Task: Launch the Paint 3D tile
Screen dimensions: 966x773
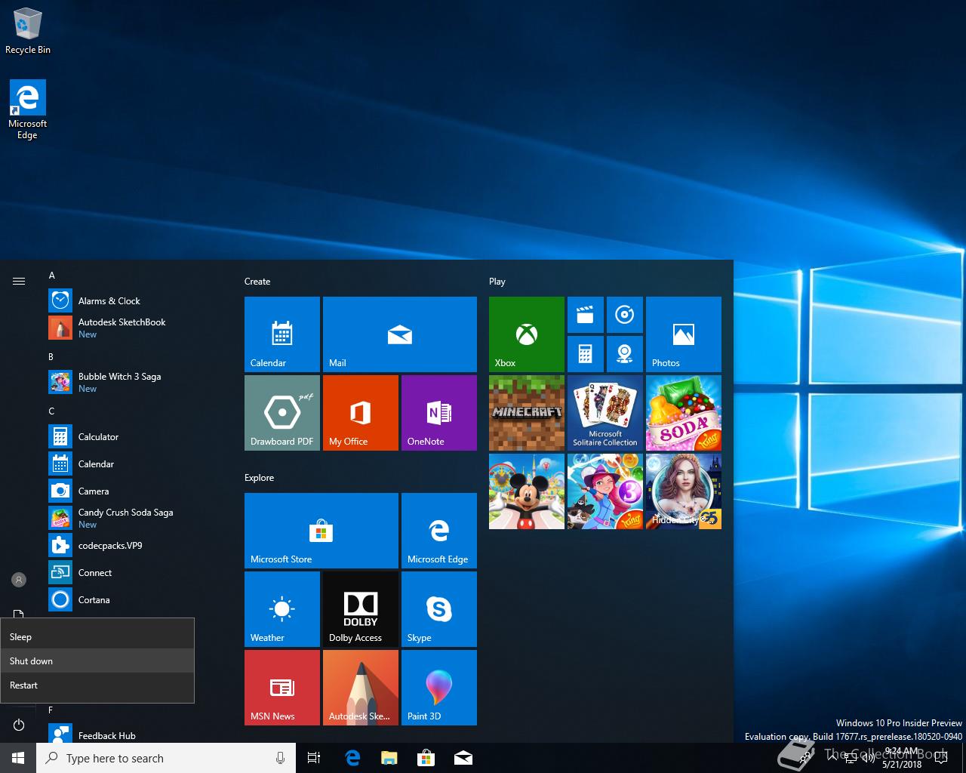Action: coord(439,688)
